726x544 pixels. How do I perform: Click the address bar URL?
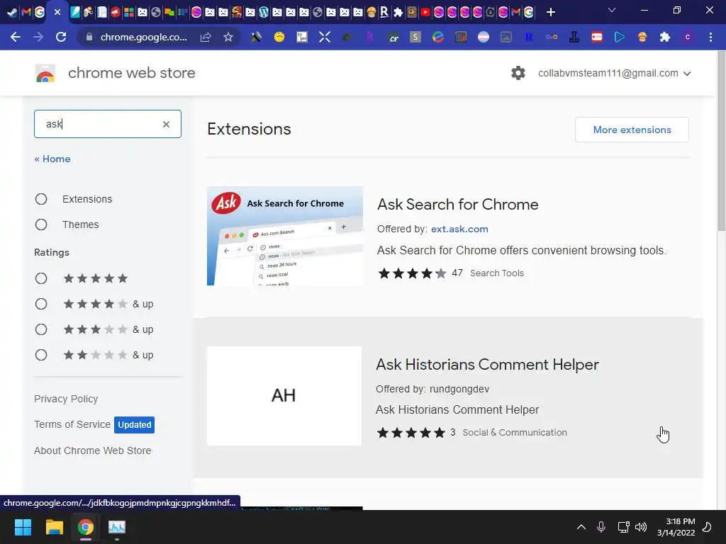click(143, 37)
